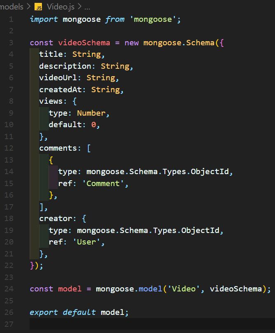
Task: Click line number 12 in the gutter
Action: click(x=9, y=148)
